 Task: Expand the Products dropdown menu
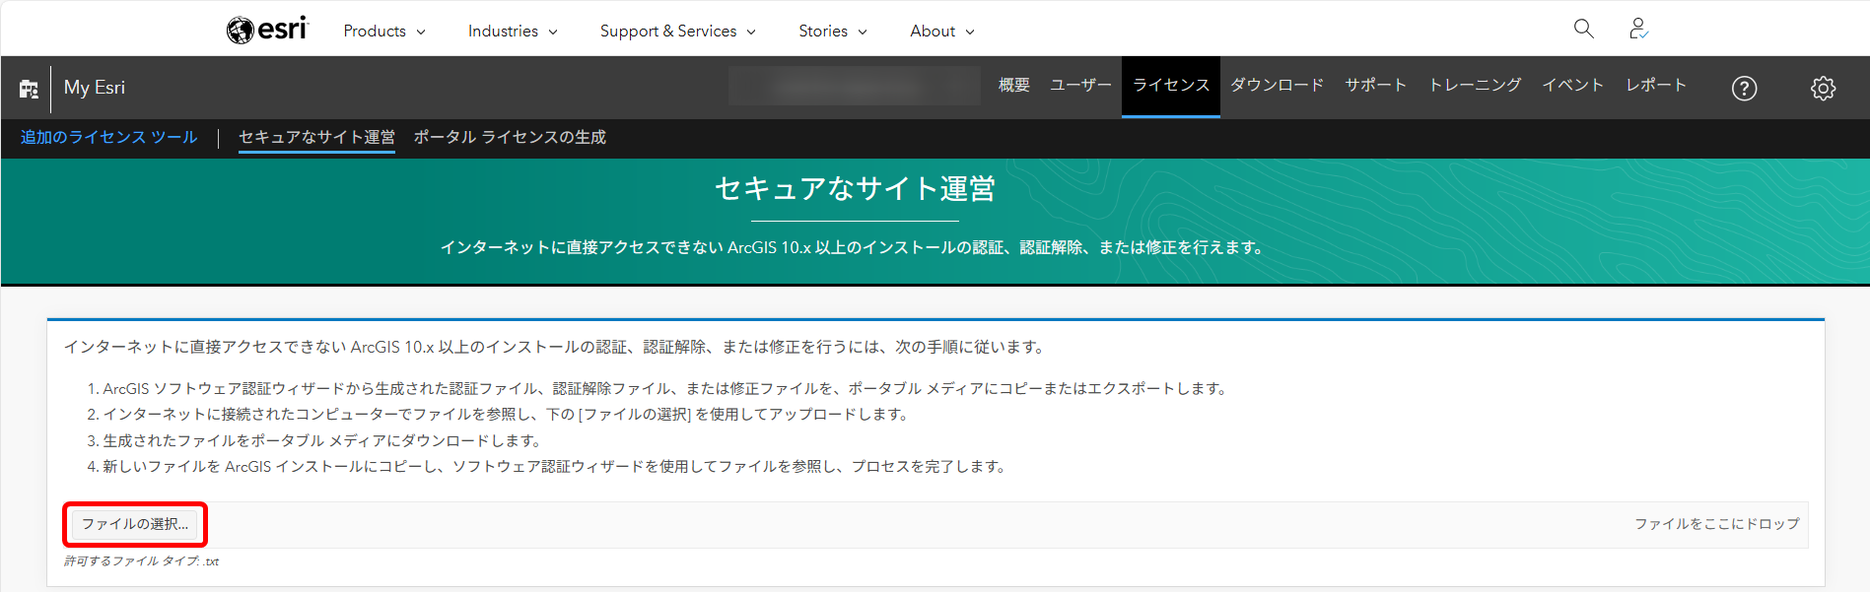[383, 32]
